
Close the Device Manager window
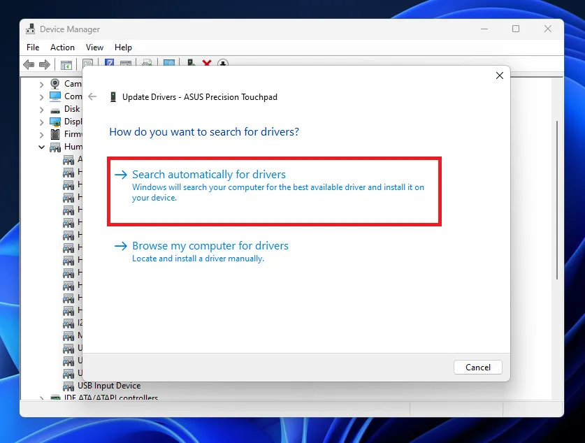pos(548,29)
